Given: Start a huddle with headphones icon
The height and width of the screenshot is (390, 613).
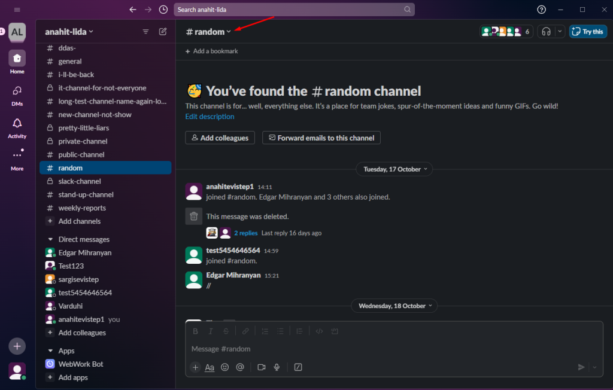Looking at the screenshot, I should click(546, 32).
